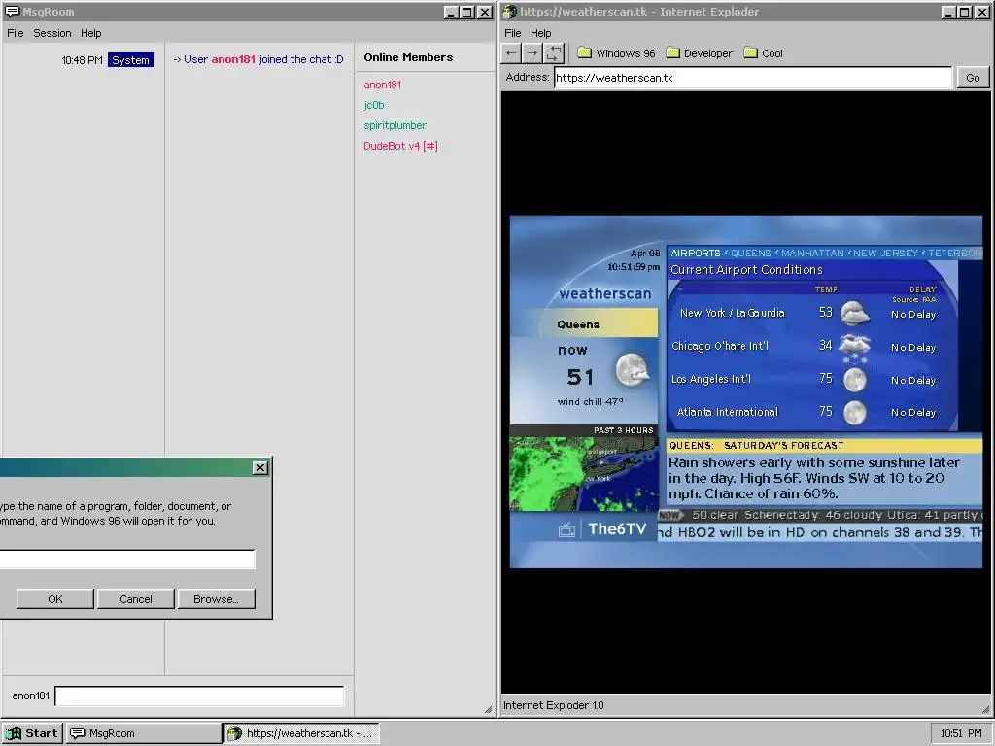Click the La Guardia cloudy weather icon

(x=855, y=313)
